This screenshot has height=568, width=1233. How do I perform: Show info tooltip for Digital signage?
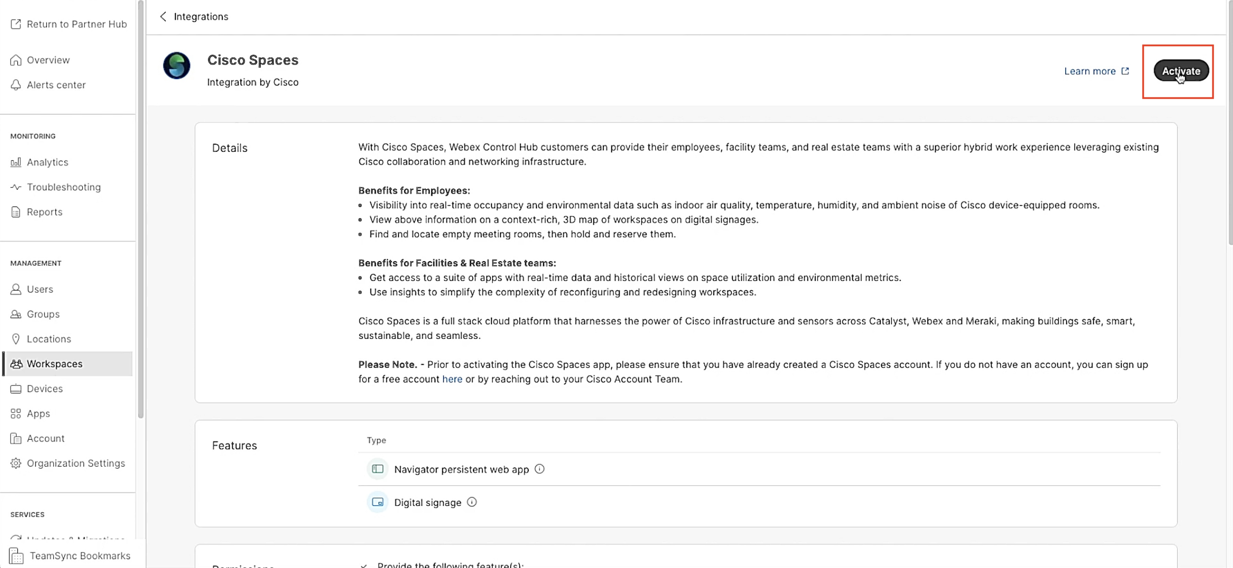pyautogui.click(x=472, y=502)
